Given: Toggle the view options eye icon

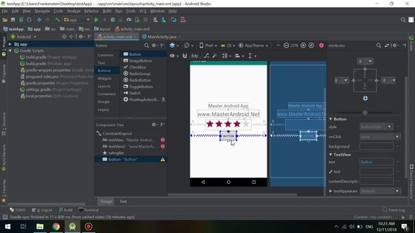Looking at the screenshot, I should coord(174,56).
